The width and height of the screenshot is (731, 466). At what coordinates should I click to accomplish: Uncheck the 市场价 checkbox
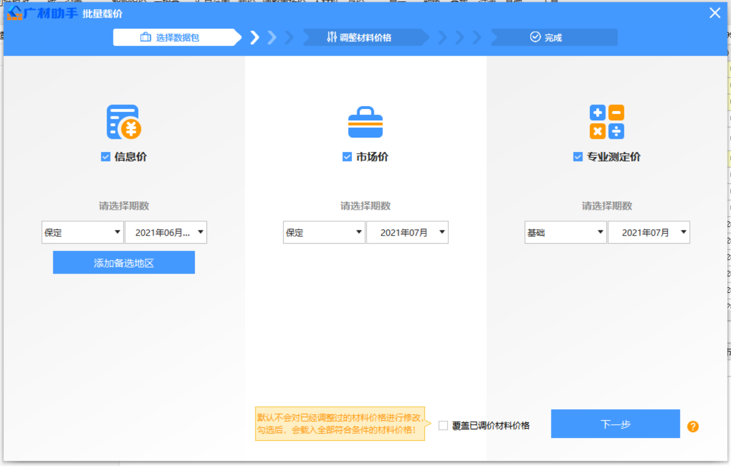pos(347,156)
